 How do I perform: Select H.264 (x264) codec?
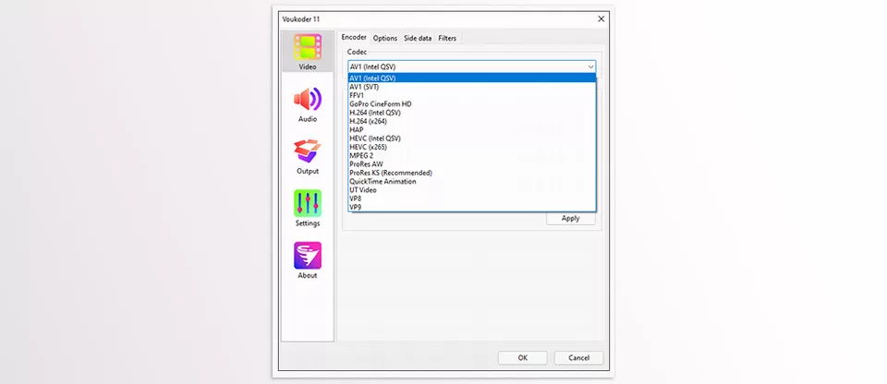pyautogui.click(x=472, y=121)
